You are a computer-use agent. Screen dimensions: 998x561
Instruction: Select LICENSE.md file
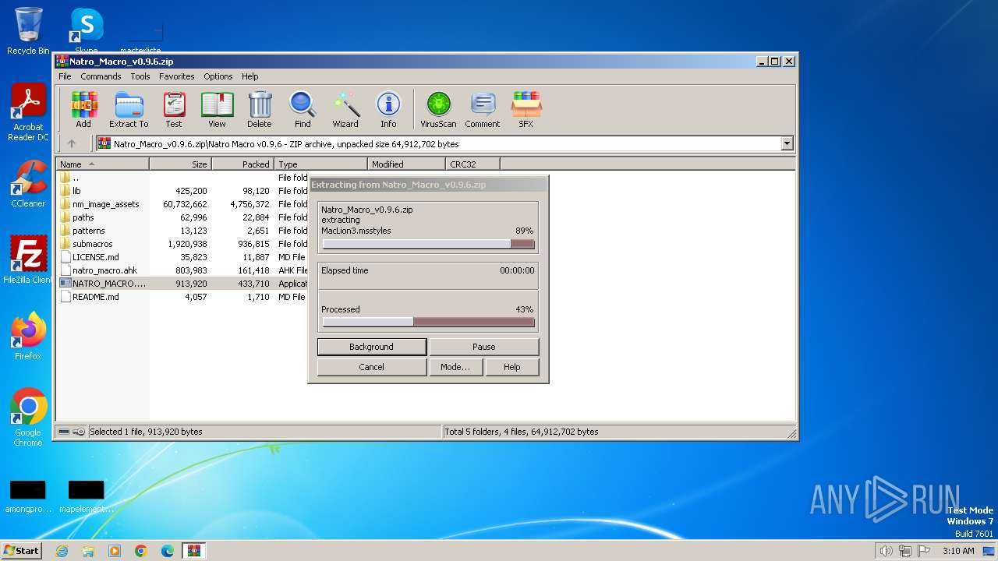tap(183, 257)
